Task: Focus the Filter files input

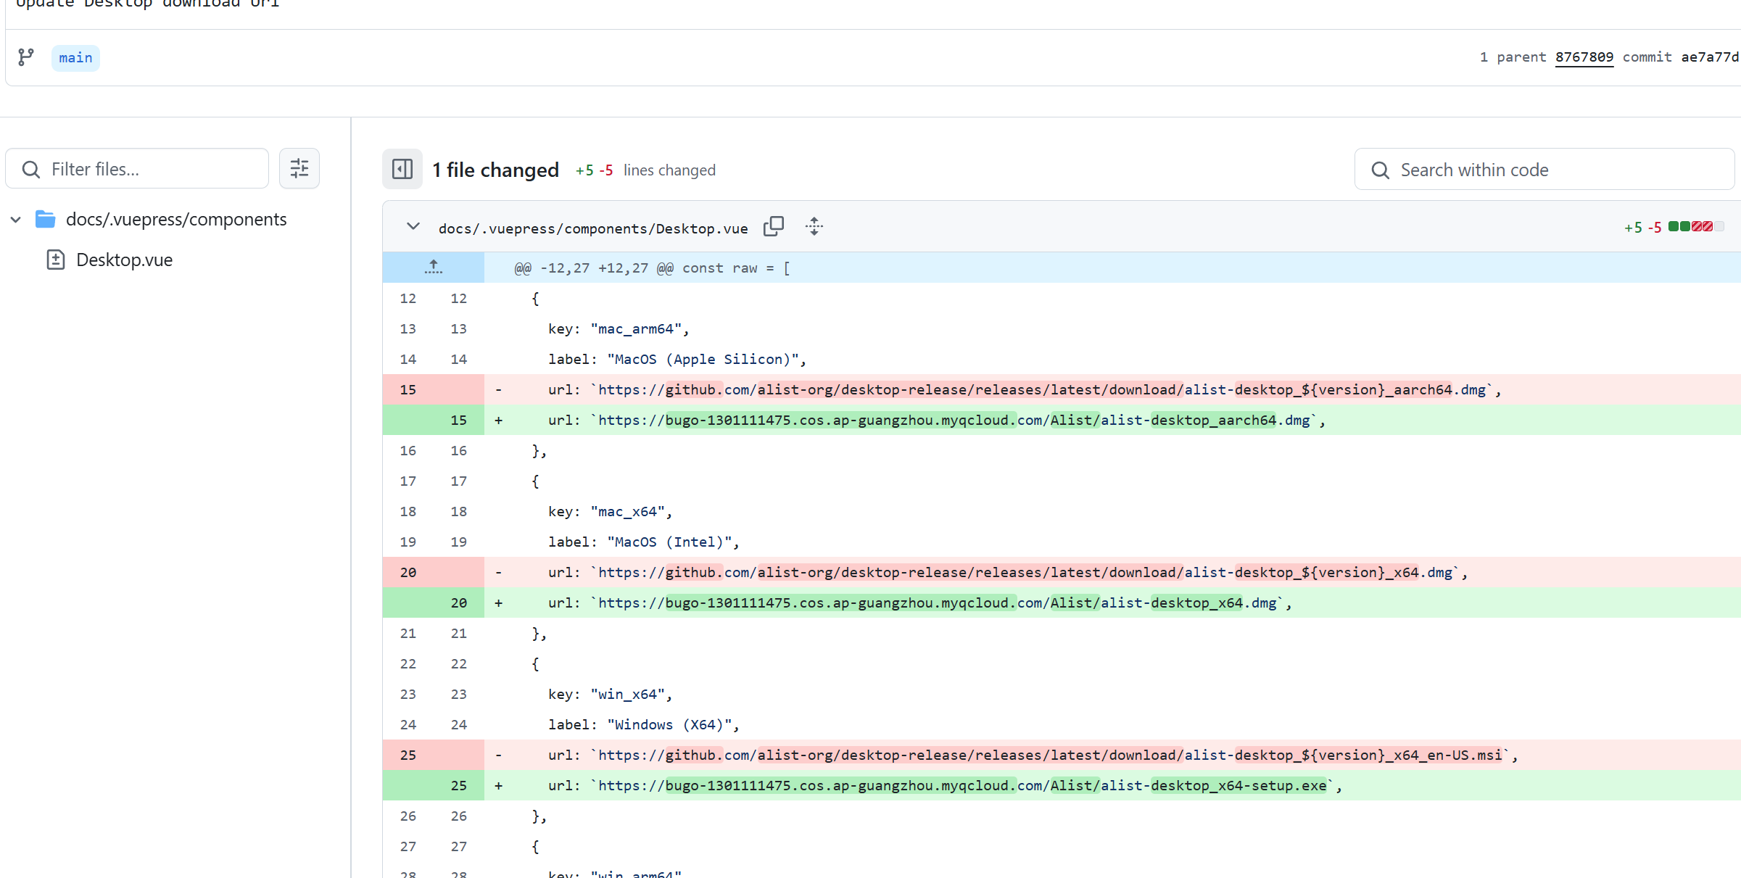Action: (x=152, y=170)
